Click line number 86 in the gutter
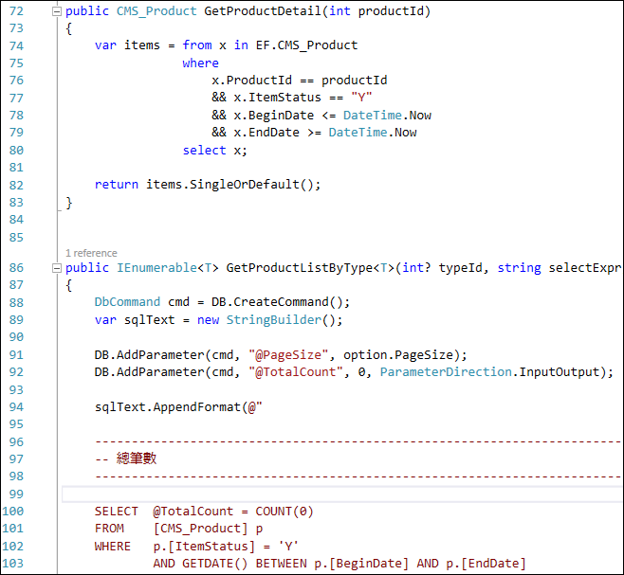The width and height of the screenshot is (624, 575). (16, 268)
